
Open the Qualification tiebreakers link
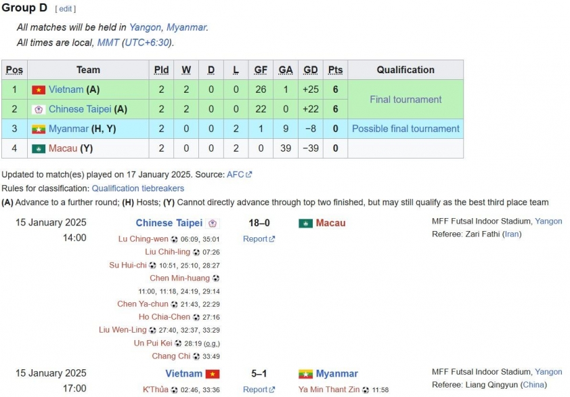tap(138, 188)
